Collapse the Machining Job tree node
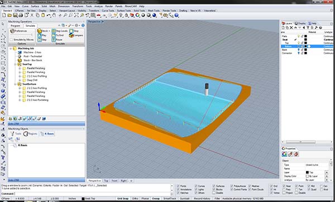The height and width of the screenshot is (202, 335). (11, 49)
